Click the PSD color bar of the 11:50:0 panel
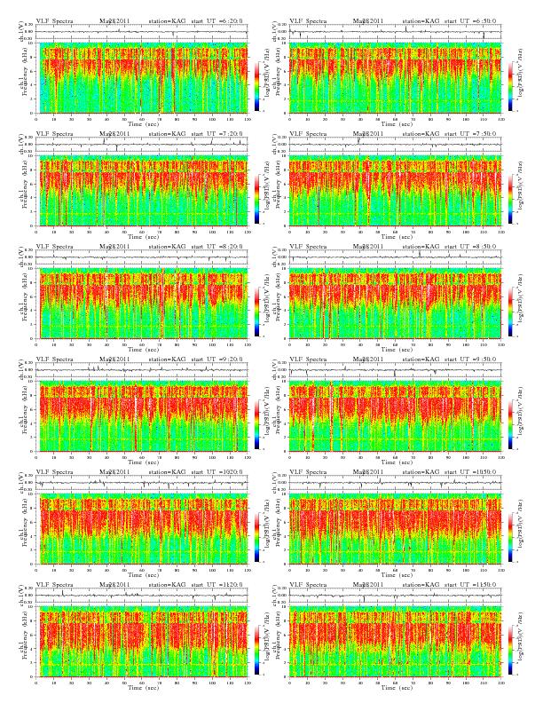The width and height of the screenshot is (543, 703). pyautogui.click(x=510, y=650)
